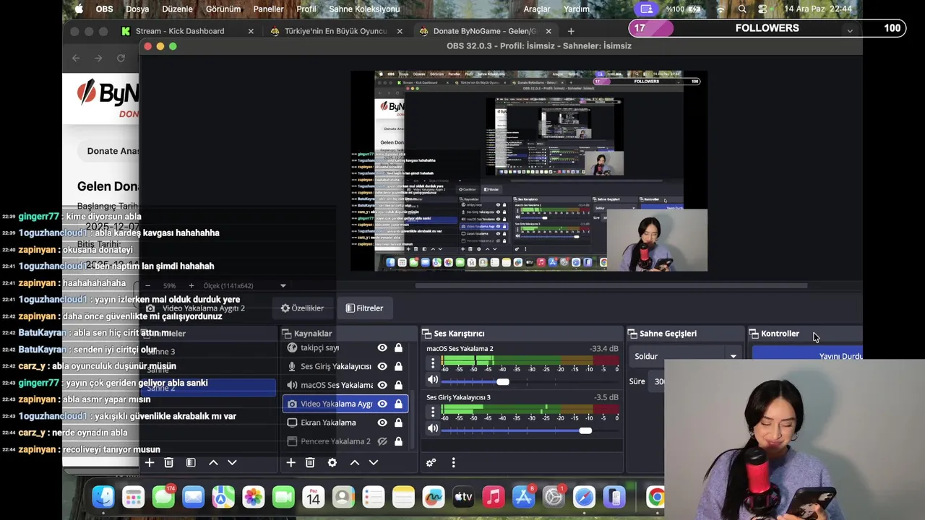Open FaceTime from the Dock
The image size is (925, 520).
click(283, 497)
